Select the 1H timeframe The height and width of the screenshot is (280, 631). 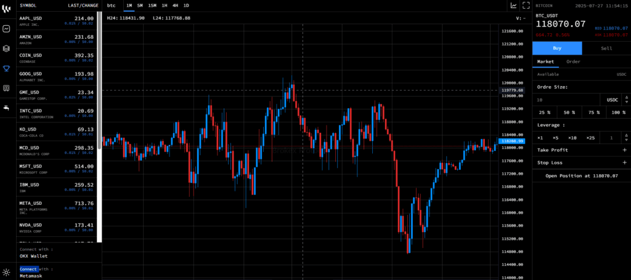click(x=165, y=6)
